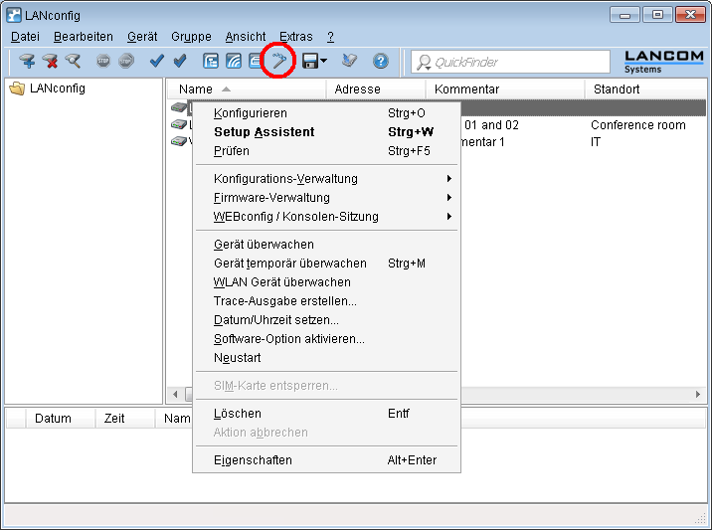The image size is (712, 530).
Task: Click the find devices magnifier icon
Action: [x=73, y=62]
